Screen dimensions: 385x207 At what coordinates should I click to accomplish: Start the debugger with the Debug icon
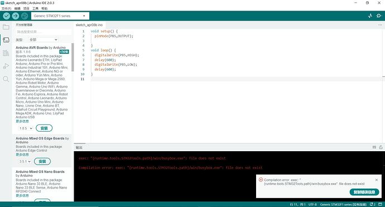pyautogui.click(x=25, y=16)
